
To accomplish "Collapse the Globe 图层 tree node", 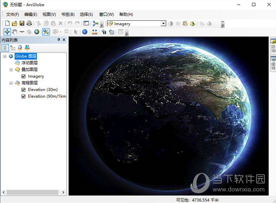I will (x=5, y=56).
